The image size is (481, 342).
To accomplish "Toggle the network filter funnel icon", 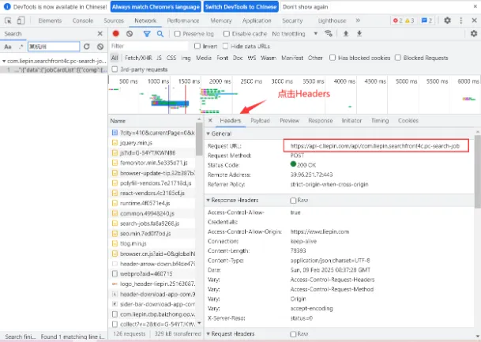I will (147, 34).
